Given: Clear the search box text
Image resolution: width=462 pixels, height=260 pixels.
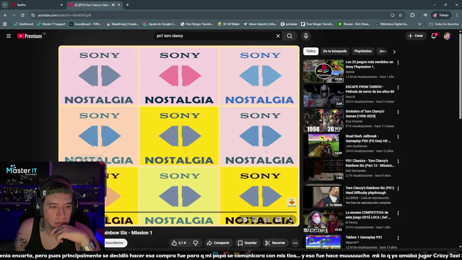Looking at the screenshot, I should coord(278,36).
